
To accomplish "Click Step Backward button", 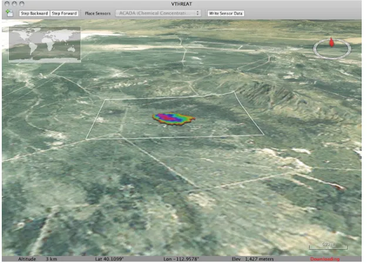I will tap(34, 14).
